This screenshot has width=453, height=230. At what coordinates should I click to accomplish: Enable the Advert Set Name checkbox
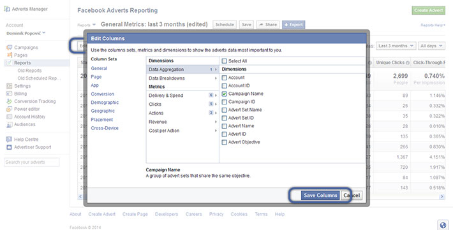coord(224,110)
